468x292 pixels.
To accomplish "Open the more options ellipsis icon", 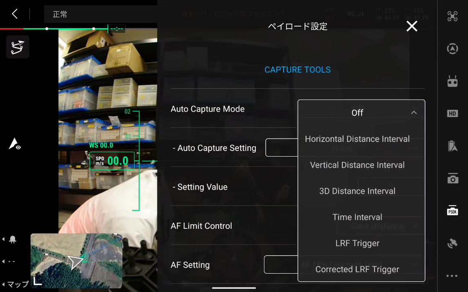I will coord(452,276).
